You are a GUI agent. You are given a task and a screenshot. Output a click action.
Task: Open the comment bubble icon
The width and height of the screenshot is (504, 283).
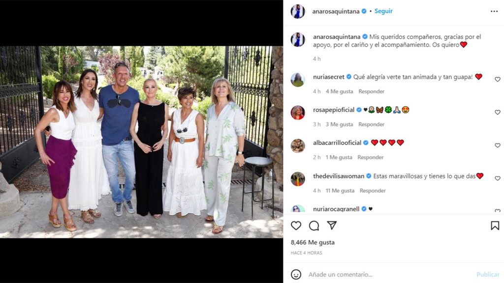(x=314, y=226)
